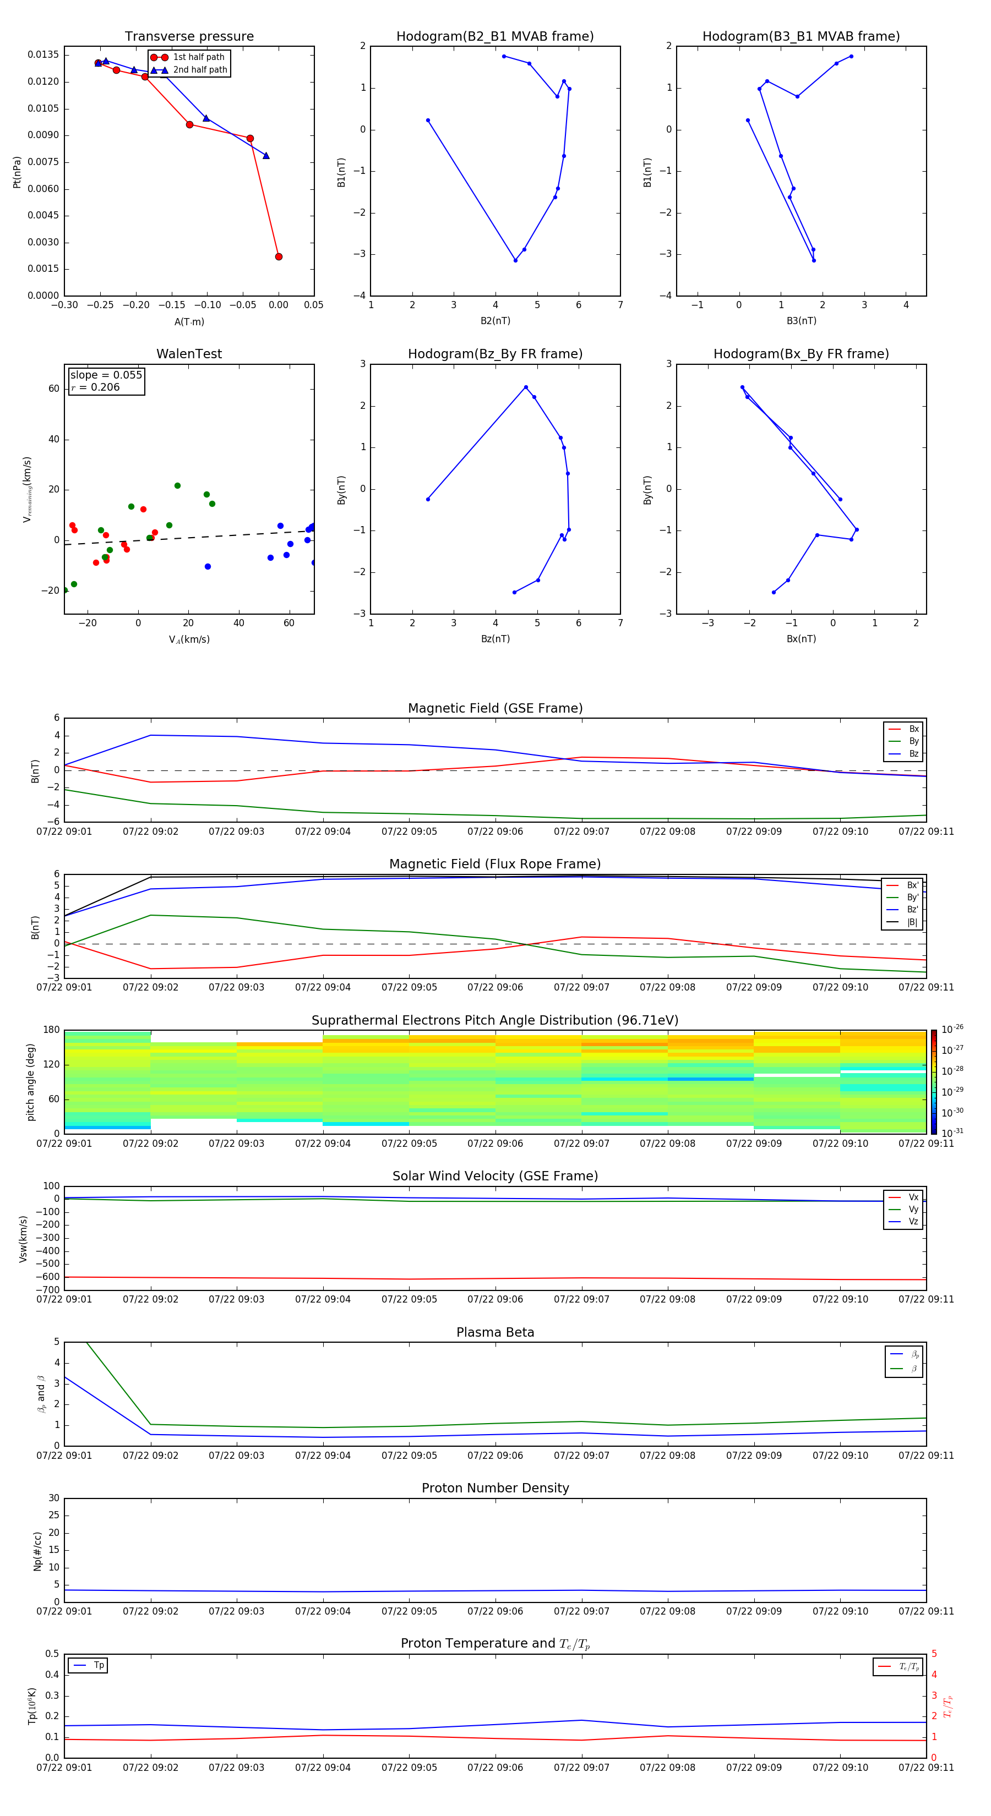Click '07/22 09:06' tick under GSE magnetic field
Viewport: 991px width, 1816px height.
(495, 831)
